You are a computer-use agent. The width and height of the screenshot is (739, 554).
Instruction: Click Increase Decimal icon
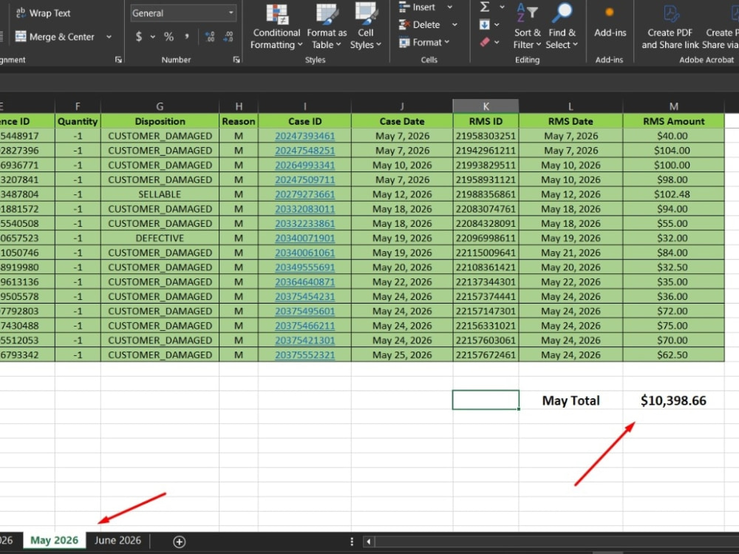[x=210, y=37]
